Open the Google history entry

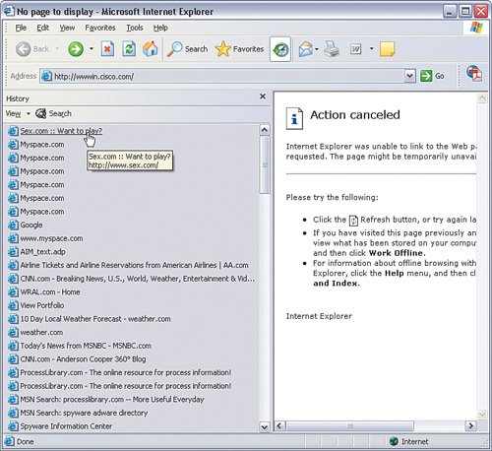click(31, 225)
